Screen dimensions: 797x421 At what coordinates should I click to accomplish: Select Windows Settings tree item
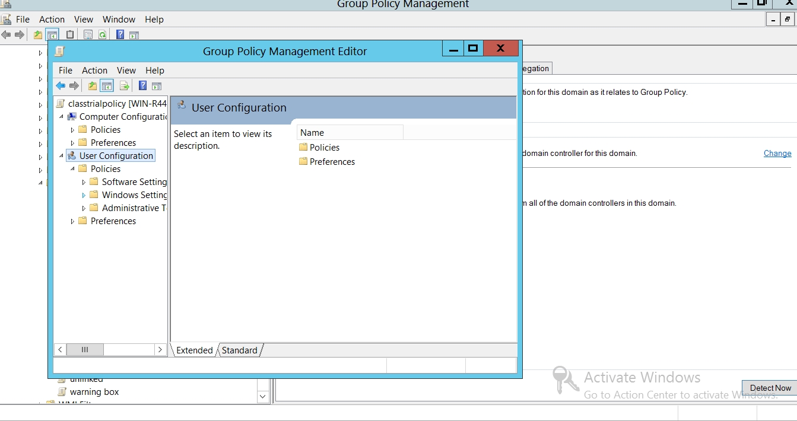(134, 195)
